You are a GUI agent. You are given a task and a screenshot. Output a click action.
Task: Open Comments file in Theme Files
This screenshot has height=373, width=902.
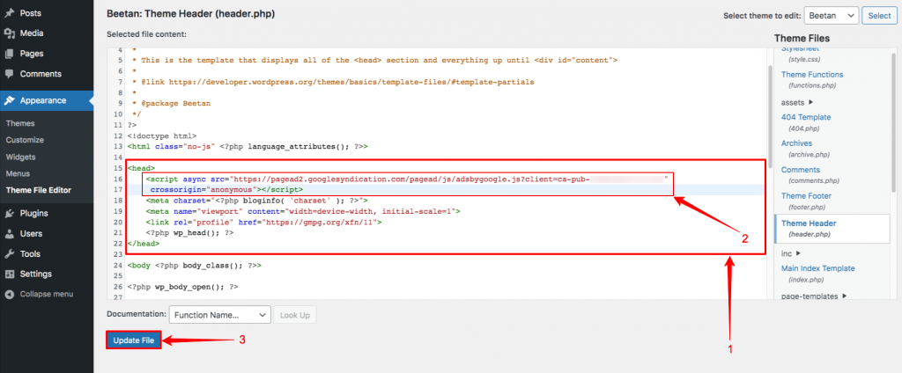coord(800,170)
